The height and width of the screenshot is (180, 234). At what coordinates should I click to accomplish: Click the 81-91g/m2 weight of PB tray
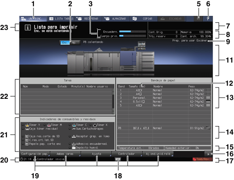tap(197, 128)
